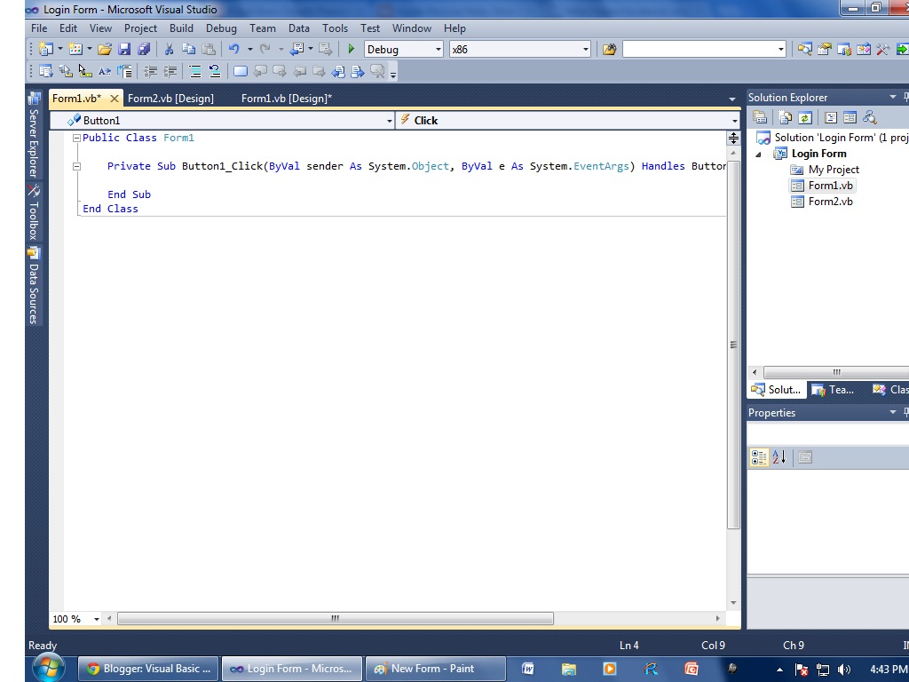Click Toolbox hammer and wrench toolbar icon
The width and height of the screenshot is (909, 682).
(883, 50)
